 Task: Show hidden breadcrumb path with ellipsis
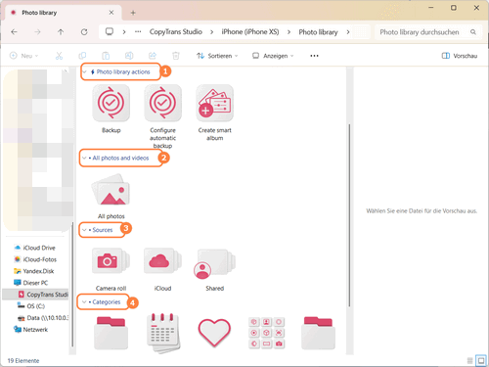(138, 32)
